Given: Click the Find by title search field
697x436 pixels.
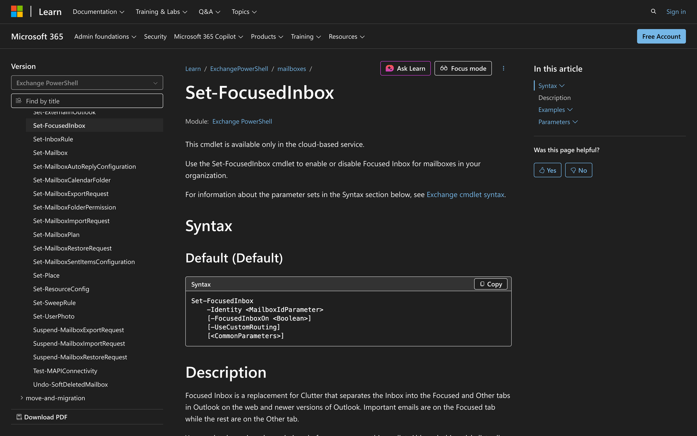Looking at the screenshot, I should pos(87,101).
